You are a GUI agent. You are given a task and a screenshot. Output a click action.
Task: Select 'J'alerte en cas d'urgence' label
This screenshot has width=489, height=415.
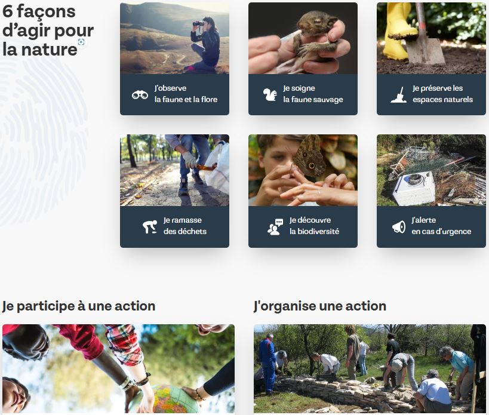coord(441,226)
